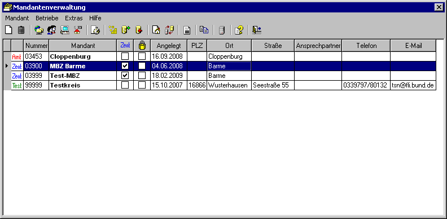Click the Angelegt column header
This screenshot has height=219, width=447.
click(169, 46)
